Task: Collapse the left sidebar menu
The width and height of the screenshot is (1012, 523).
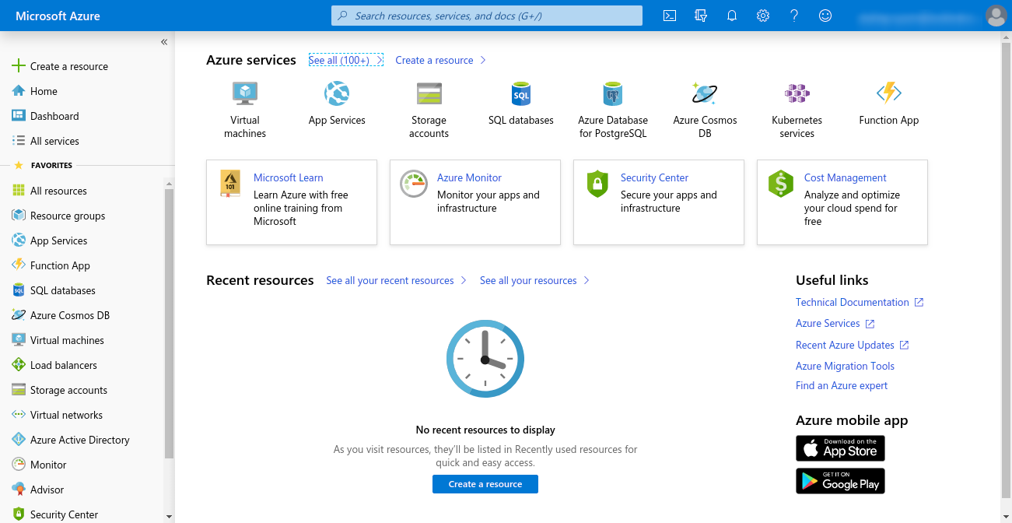Action: tap(164, 42)
